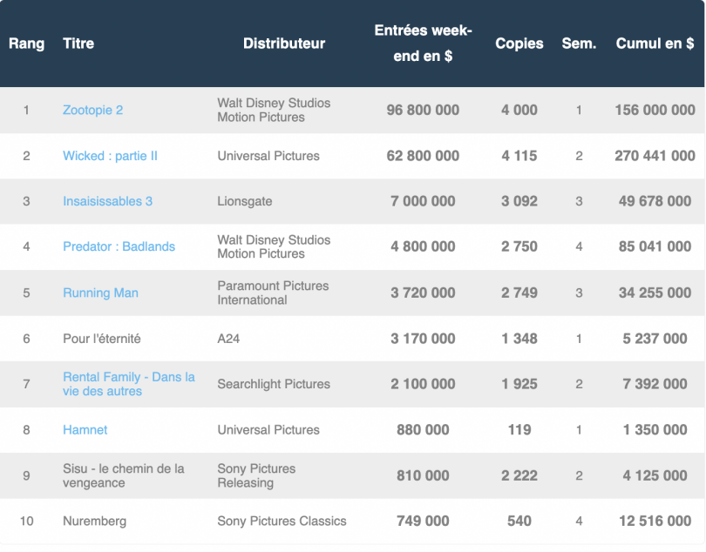Viewport: 706px width, 552px height.
Task: Open the Insaisissables 3 film page
Action: coord(107,201)
